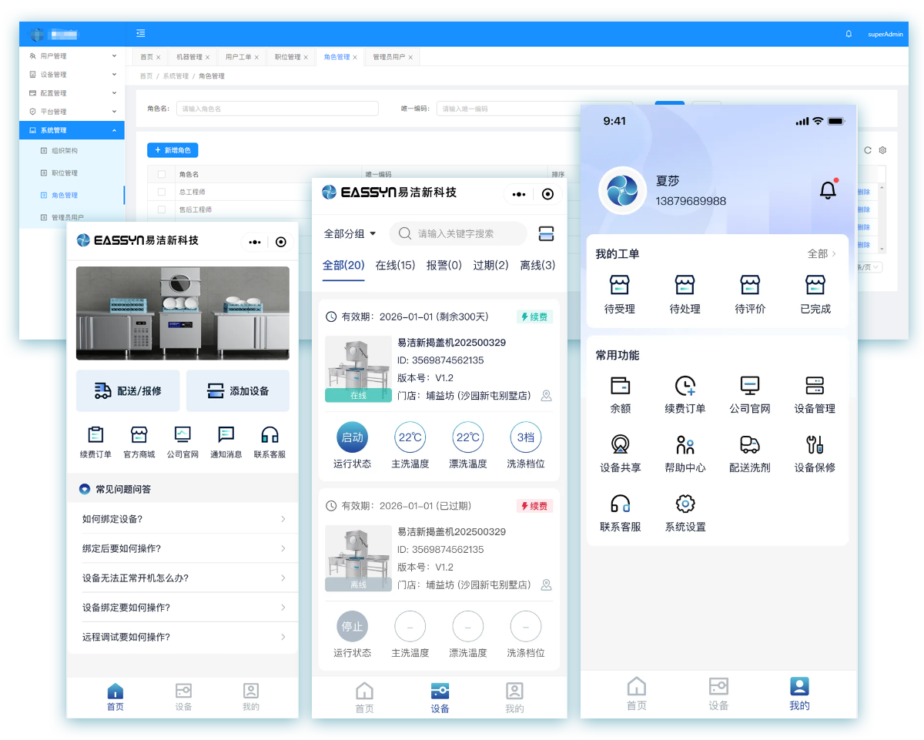Check the 售后工程师 row checkbox
This screenshot has height=740, width=924.
(x=162, y=209)
